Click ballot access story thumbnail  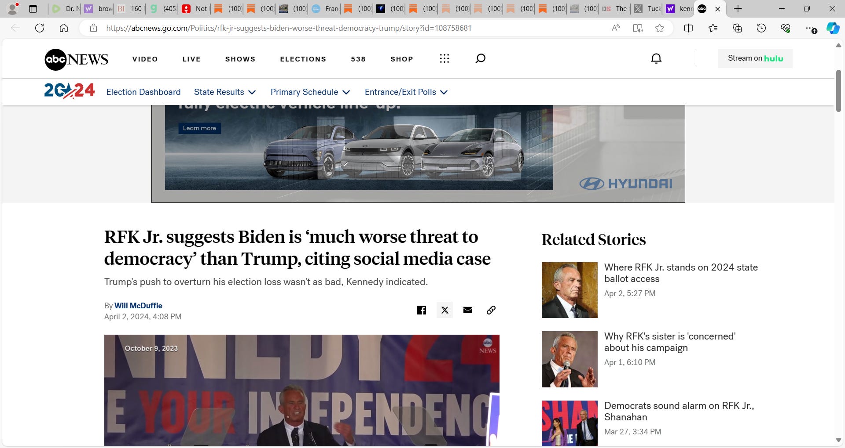(569, 290)
